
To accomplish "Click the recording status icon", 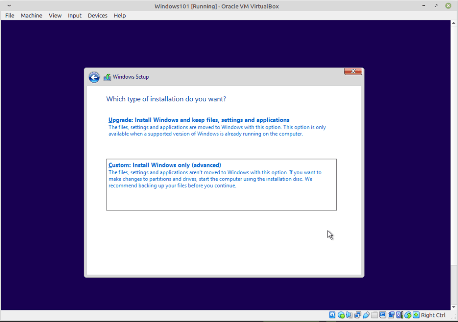I will 391,315.
